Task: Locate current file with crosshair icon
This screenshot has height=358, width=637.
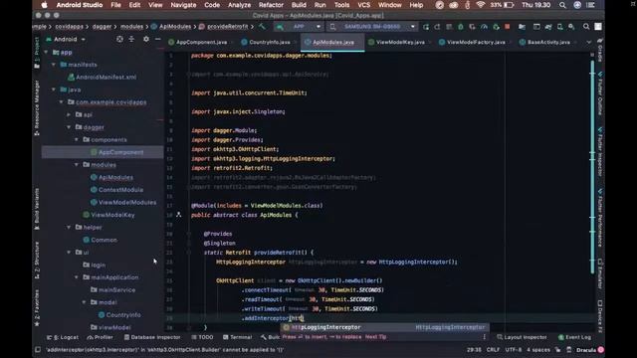Action: [x=119, y=39]
